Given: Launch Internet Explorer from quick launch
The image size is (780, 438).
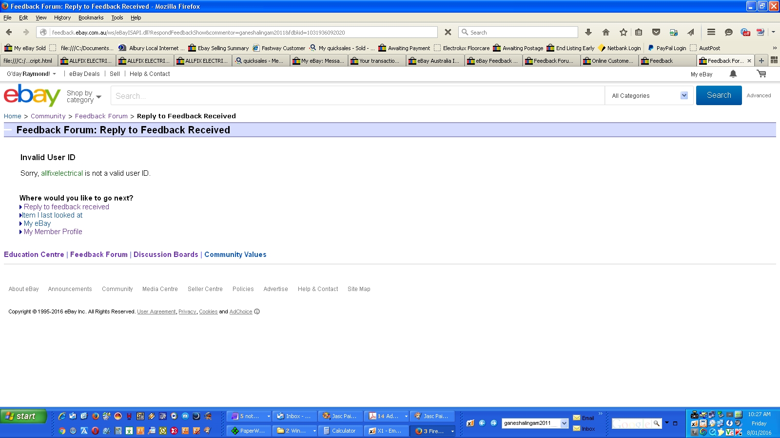Looking at the screenshot, I should coord(62,416).
